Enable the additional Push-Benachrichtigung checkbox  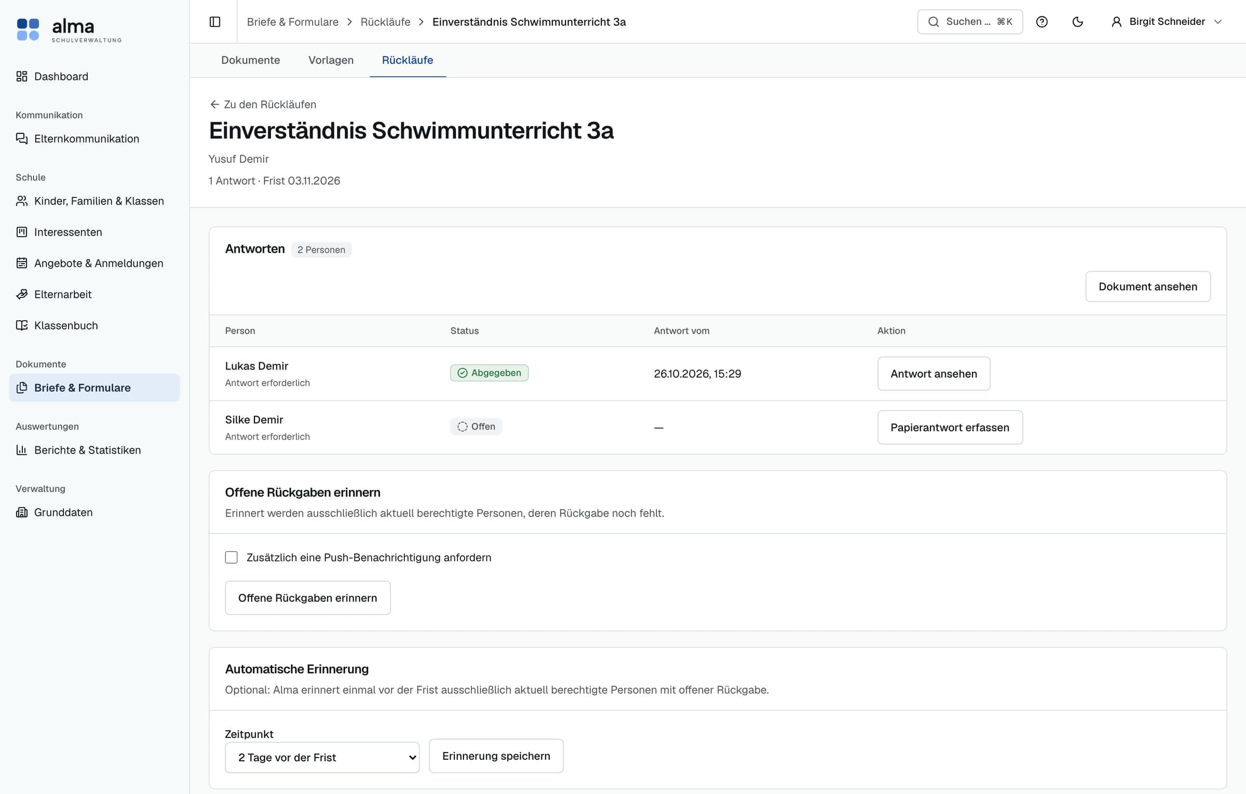[x=231, y=557]
